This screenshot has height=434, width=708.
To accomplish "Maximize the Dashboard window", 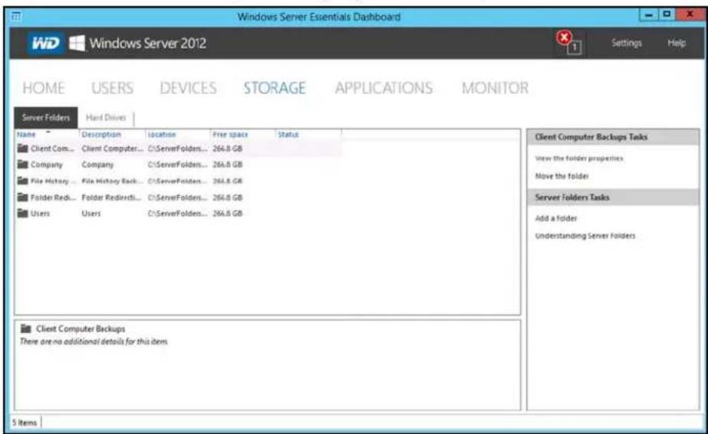I will [x=667, y=15].
